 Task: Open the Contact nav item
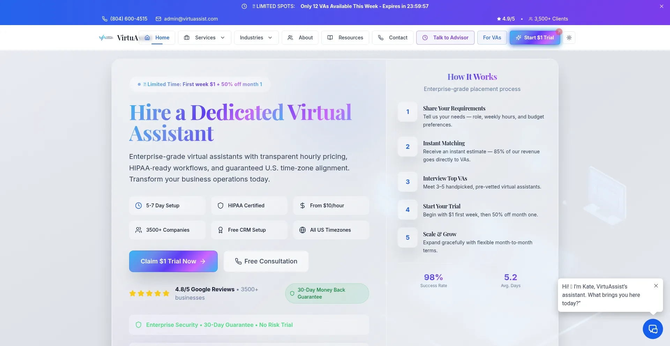click(x=393, y=38)
